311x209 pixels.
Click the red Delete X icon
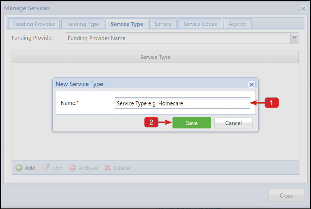[108, 168]
